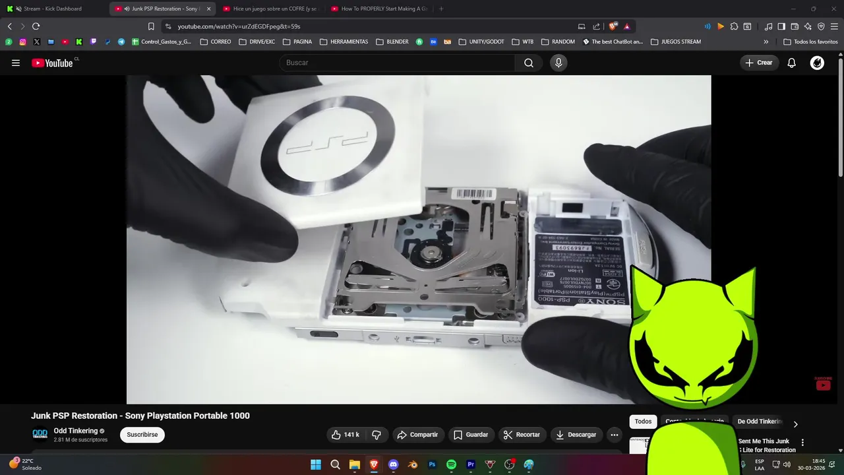Viewport: 844px width, 475px height.
Task: Select the Todos filter chip
Action: tap(643, 422)
